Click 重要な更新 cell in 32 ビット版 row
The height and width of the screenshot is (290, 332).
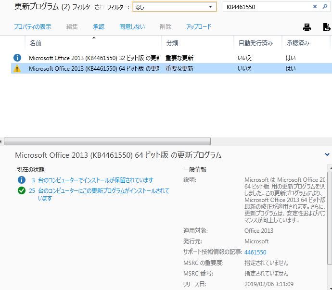179,58
